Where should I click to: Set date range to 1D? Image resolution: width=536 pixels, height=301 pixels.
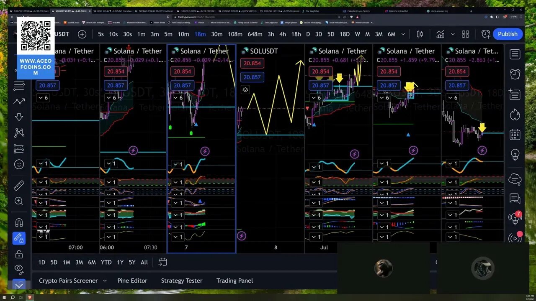42,263
